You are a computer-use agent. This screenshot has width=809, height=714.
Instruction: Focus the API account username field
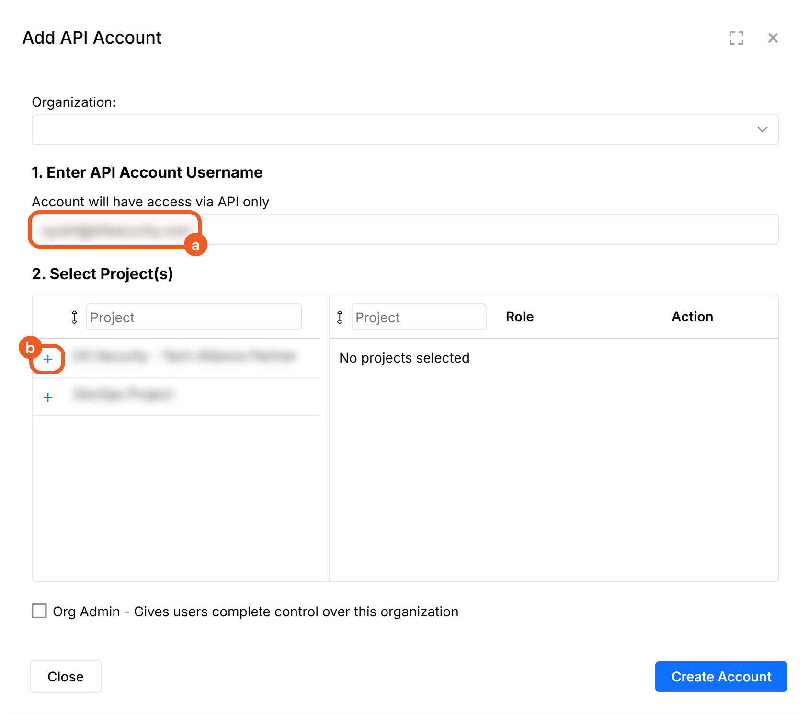[479, 230]
